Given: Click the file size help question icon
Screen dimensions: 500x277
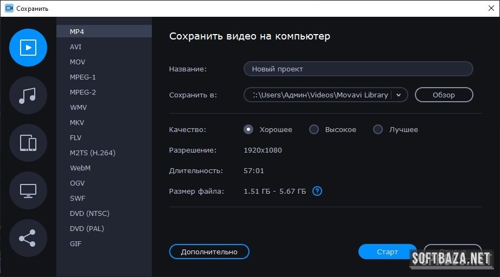Looking at the screenshot, I should pos(317,191).
